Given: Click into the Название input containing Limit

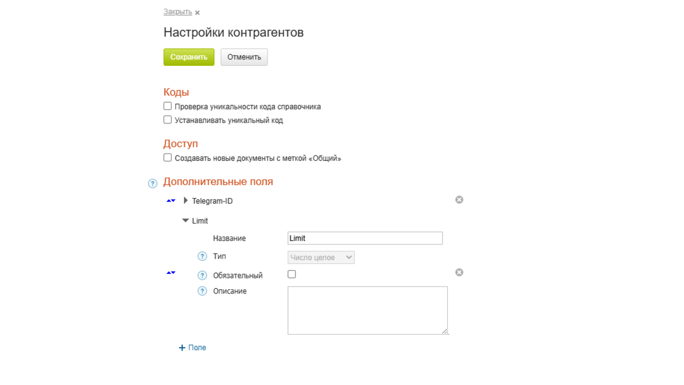Looking at the screenshot, I should [365, 238].
